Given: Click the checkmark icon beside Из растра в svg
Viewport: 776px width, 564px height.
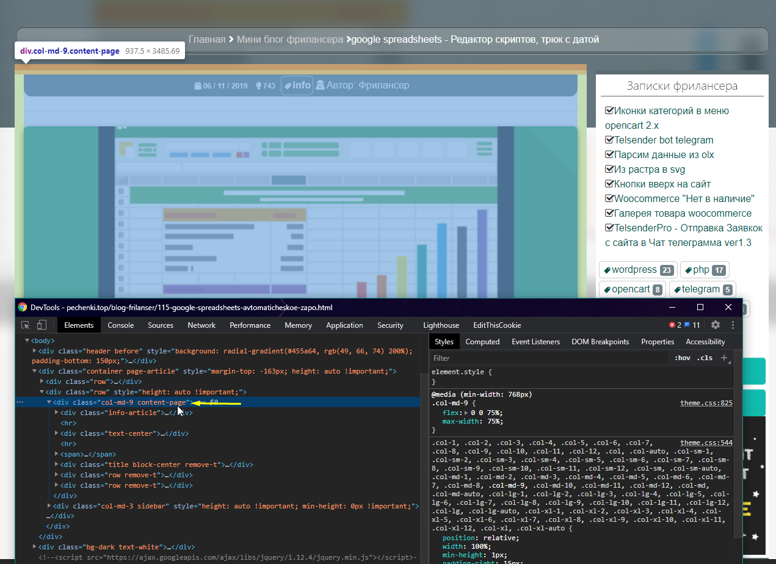Looking at the screenshot, I should point(609,169).
